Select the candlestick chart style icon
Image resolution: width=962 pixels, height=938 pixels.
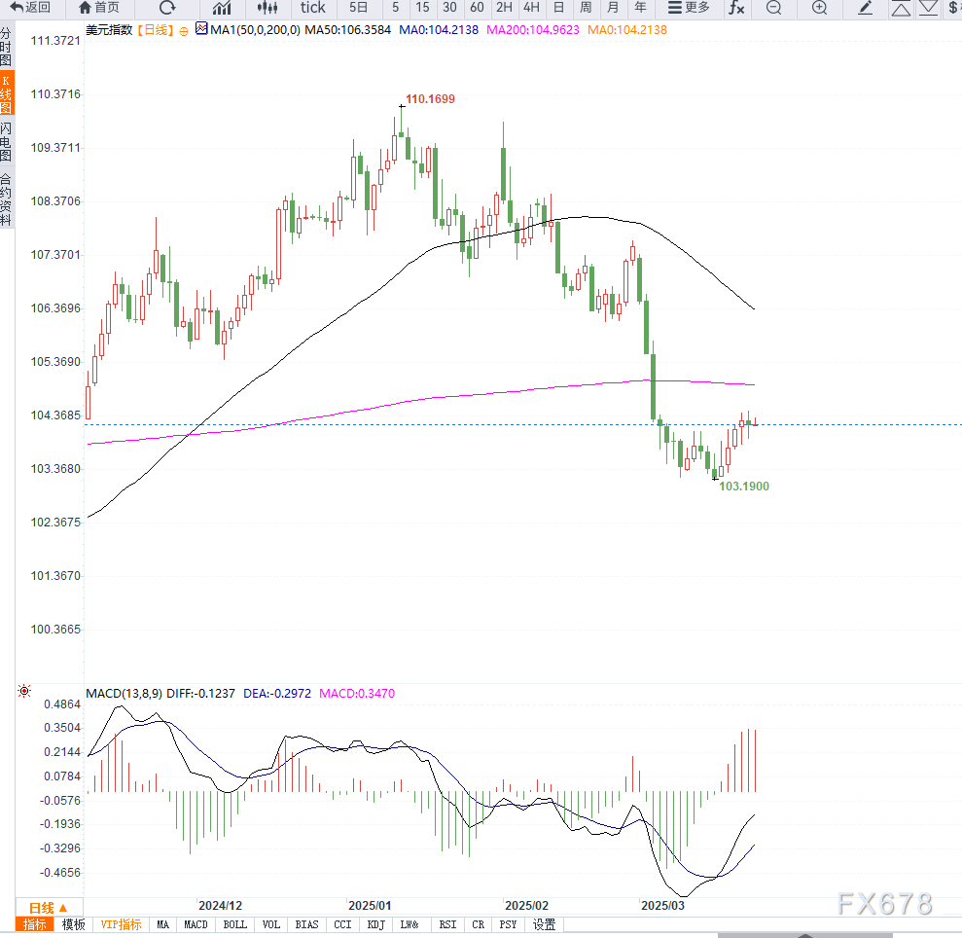[x=267, y=8]
